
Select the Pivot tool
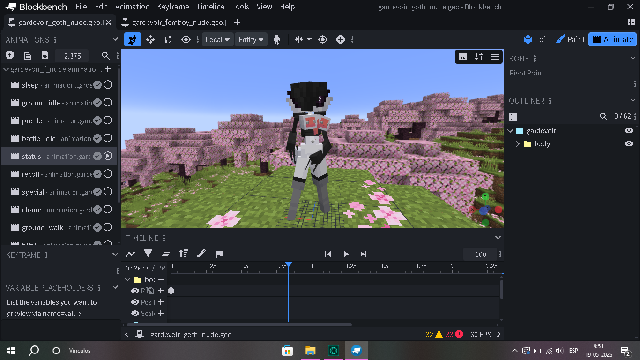click(186, 40)
